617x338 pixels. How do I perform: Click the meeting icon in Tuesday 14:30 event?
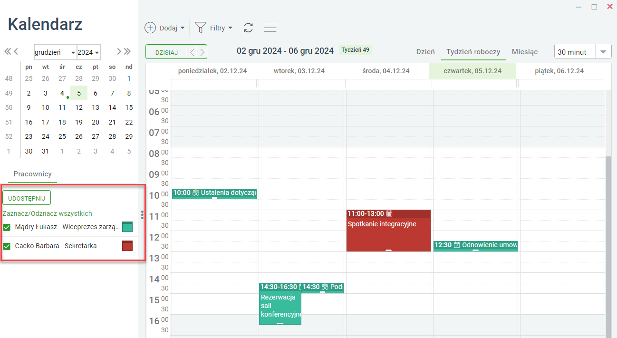pyautogui.click(x=325, y=287)
